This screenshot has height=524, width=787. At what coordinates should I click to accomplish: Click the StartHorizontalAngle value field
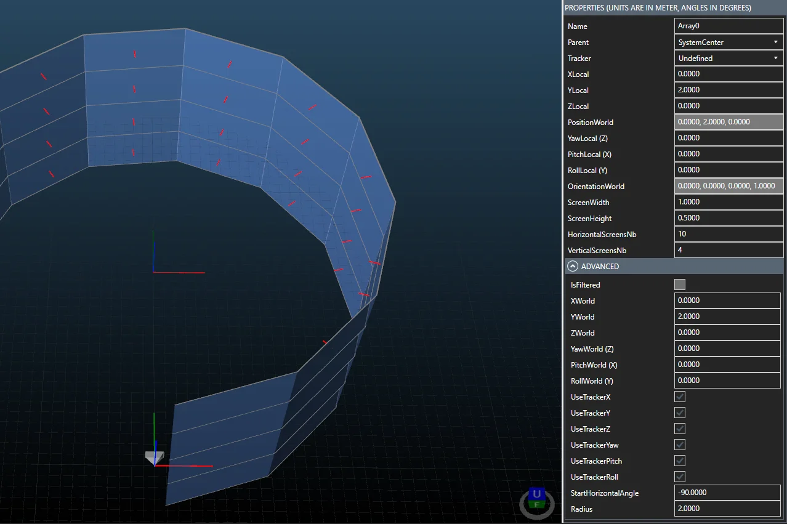coord(728,493)
